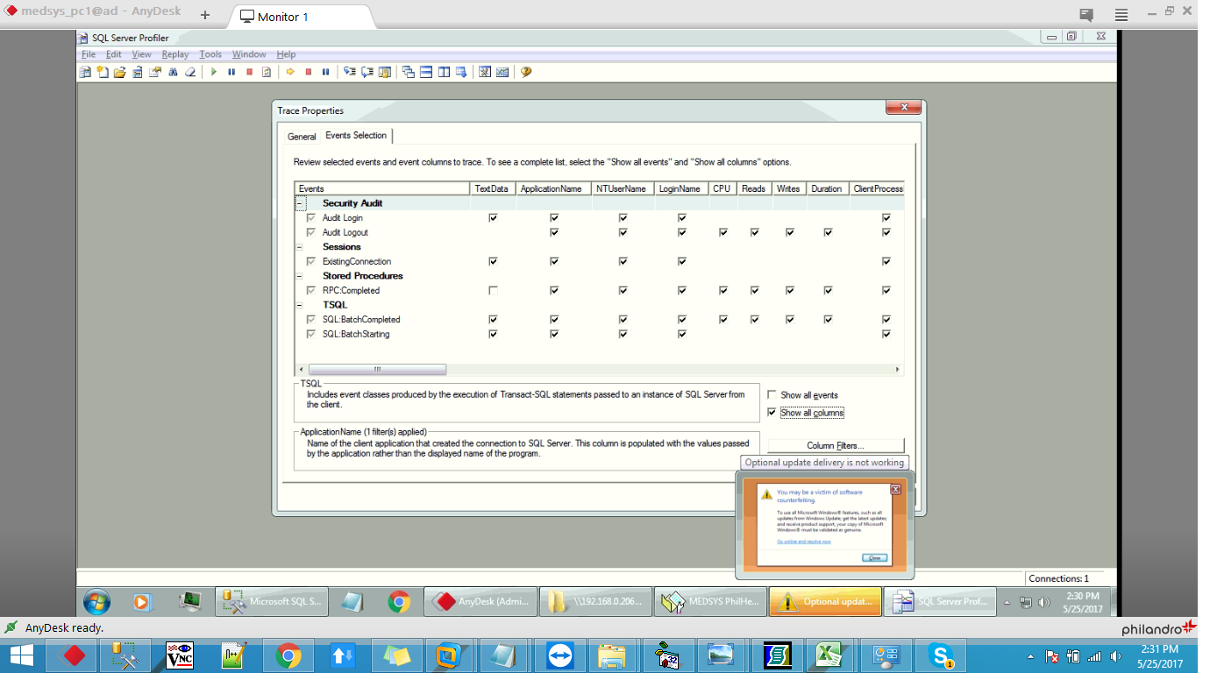Collapse the Security Audit event group

tap(300, 203)
